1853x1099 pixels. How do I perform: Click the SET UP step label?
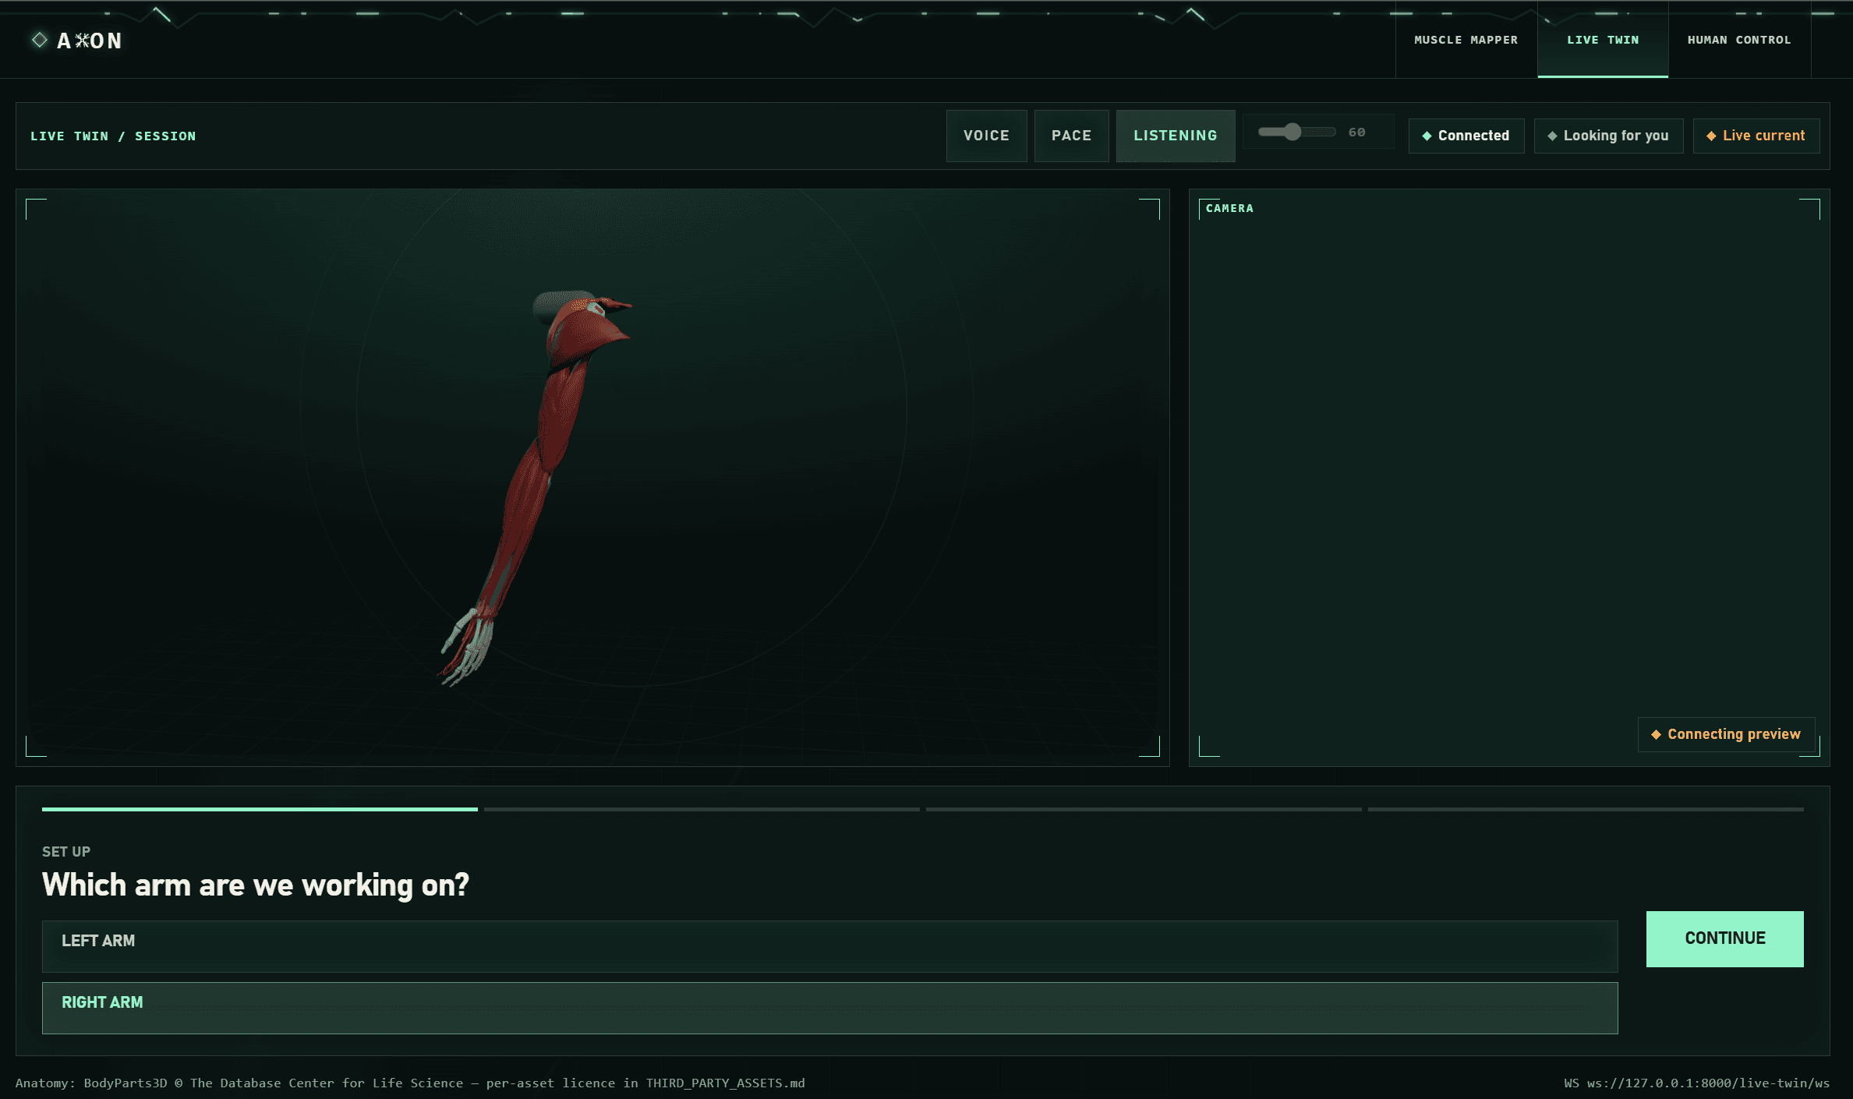click(x=66, y=851)
